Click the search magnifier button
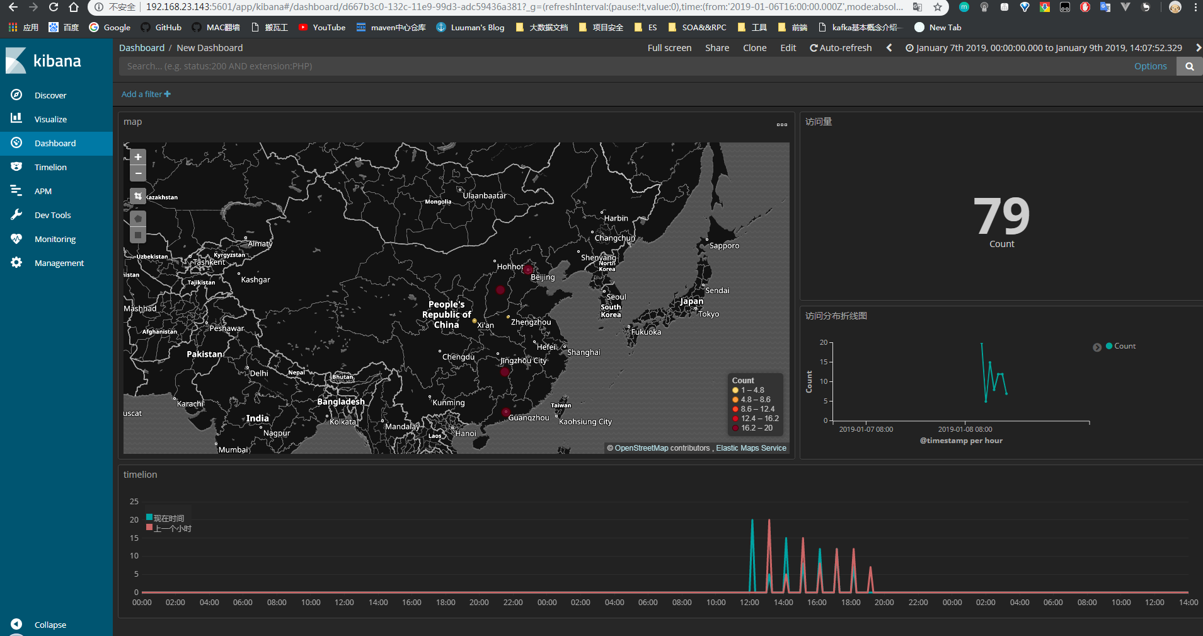Viewport: 1203px width, 636px height. click(x=1190, y=66)
